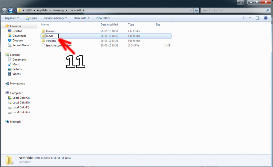
Task: Click the Help question mark icon
Action: [x=266, y=18]
